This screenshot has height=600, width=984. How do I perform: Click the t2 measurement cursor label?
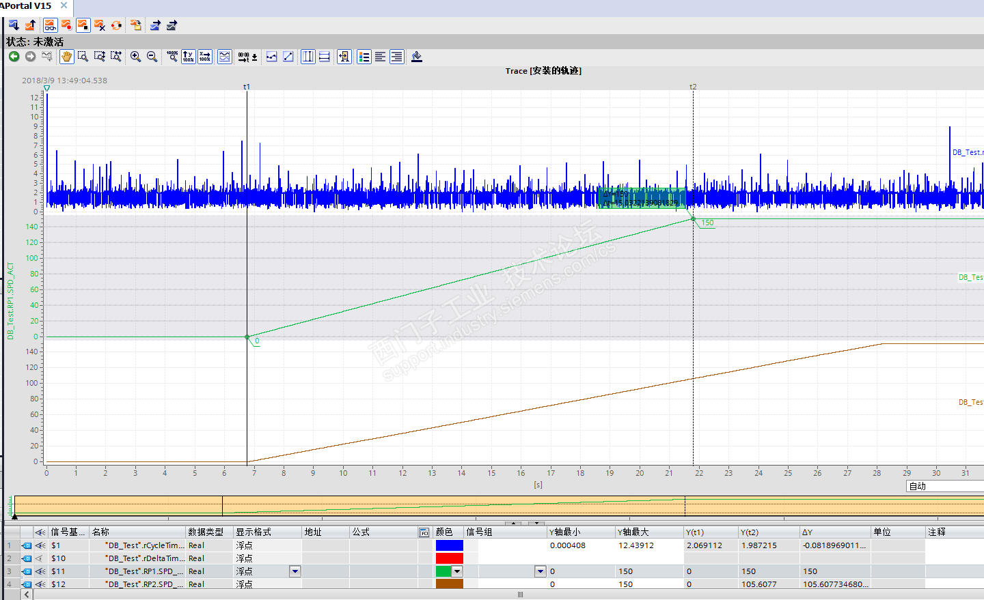coord(693,87)
